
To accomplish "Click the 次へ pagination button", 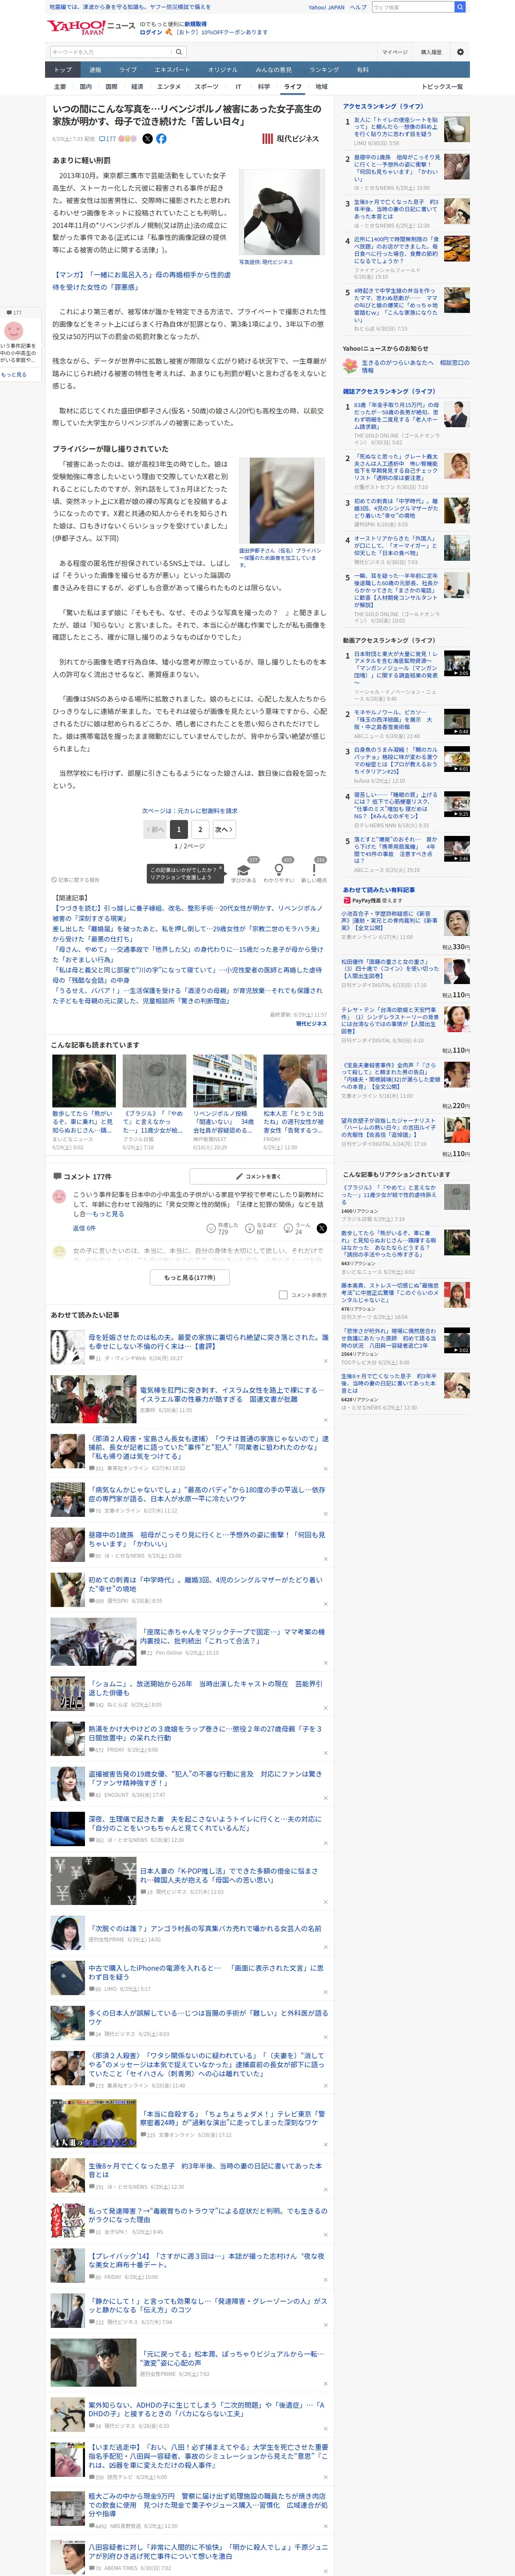I will [223, 829].
